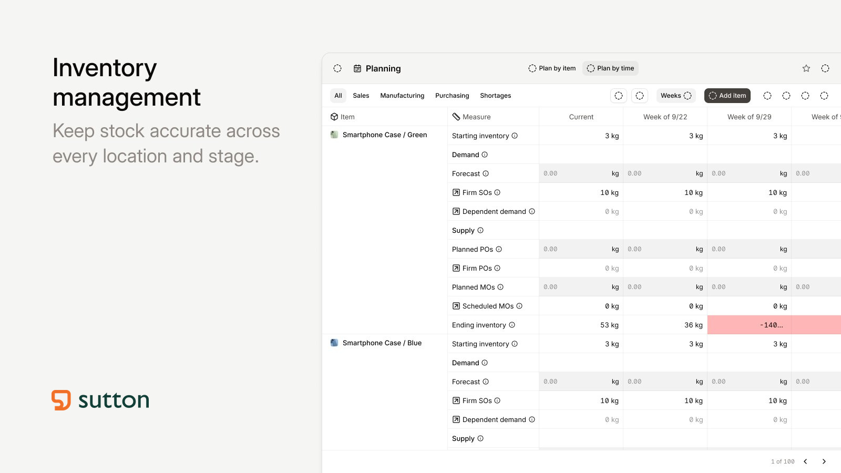841x473 pixels.
Task: Open the Weeks period dropdown
Action: [x=676, y=96]
